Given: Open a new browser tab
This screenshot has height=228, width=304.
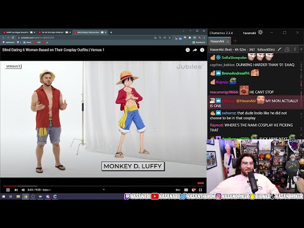Looking at the screenshot, I should (111, 32).
